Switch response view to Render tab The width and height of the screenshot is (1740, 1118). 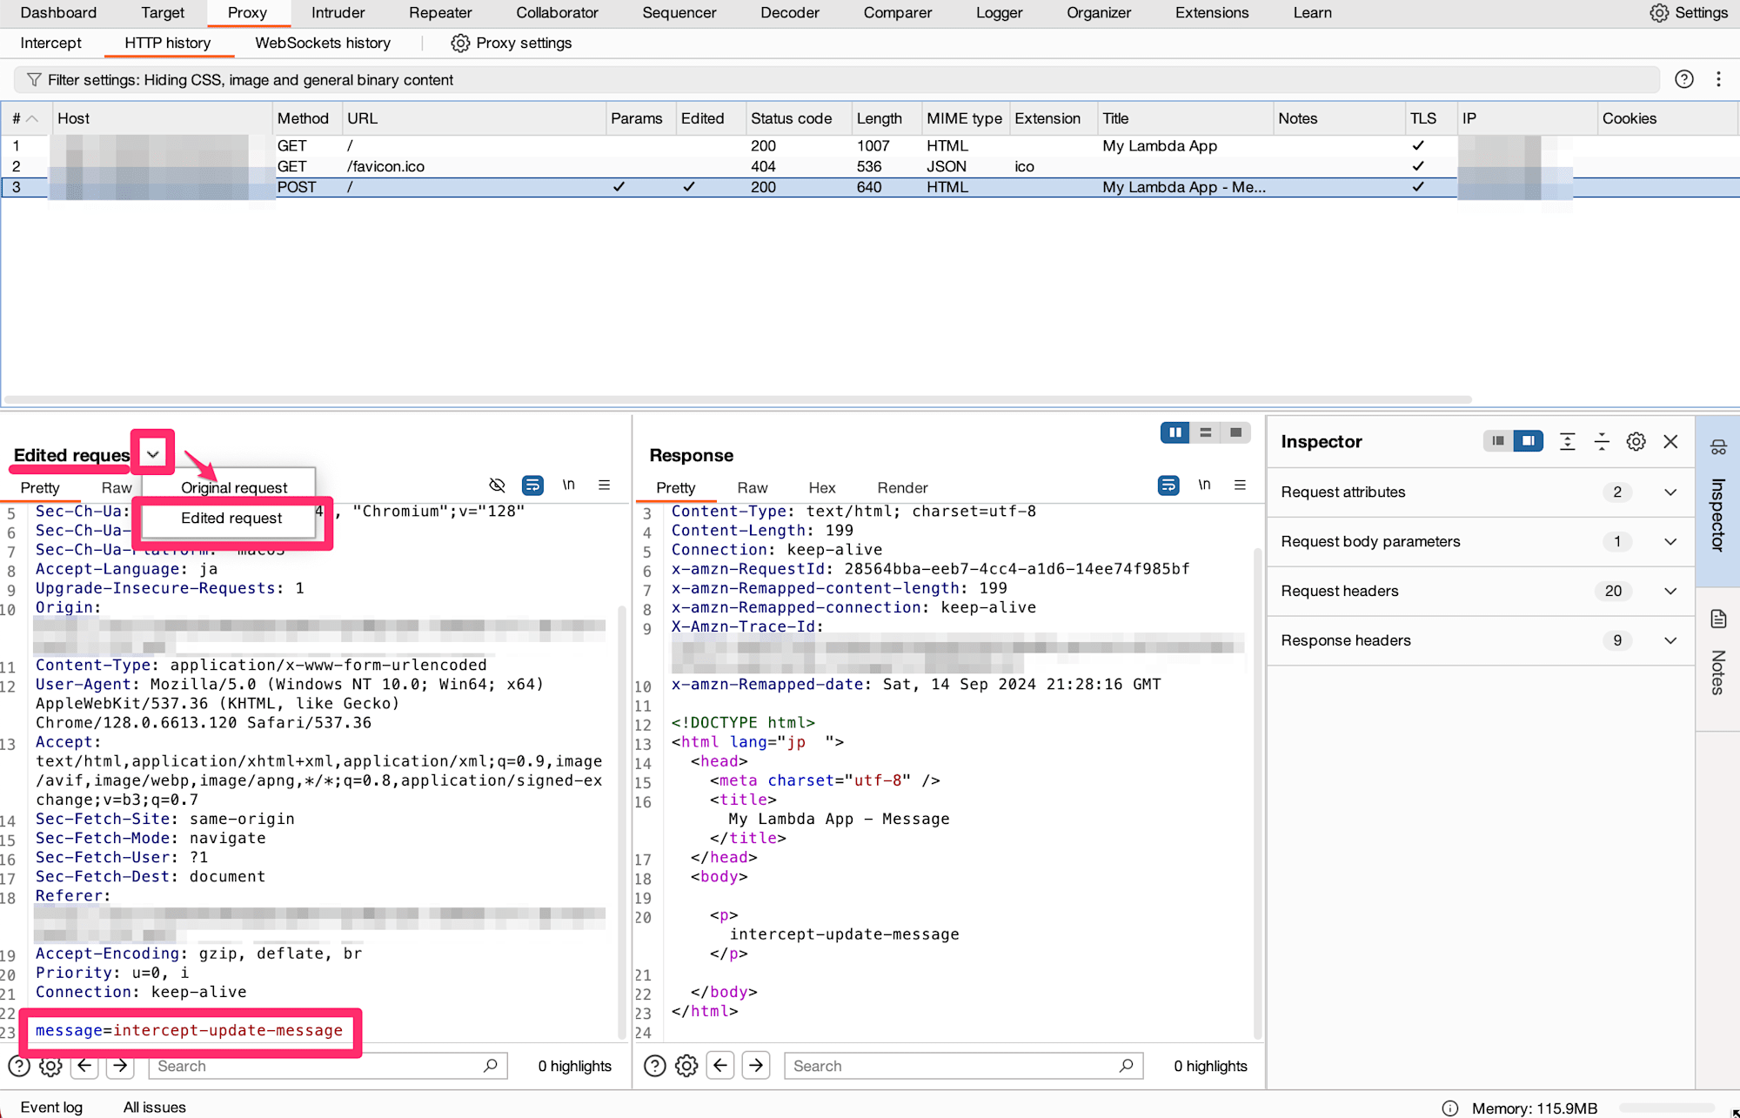point(902,487)
